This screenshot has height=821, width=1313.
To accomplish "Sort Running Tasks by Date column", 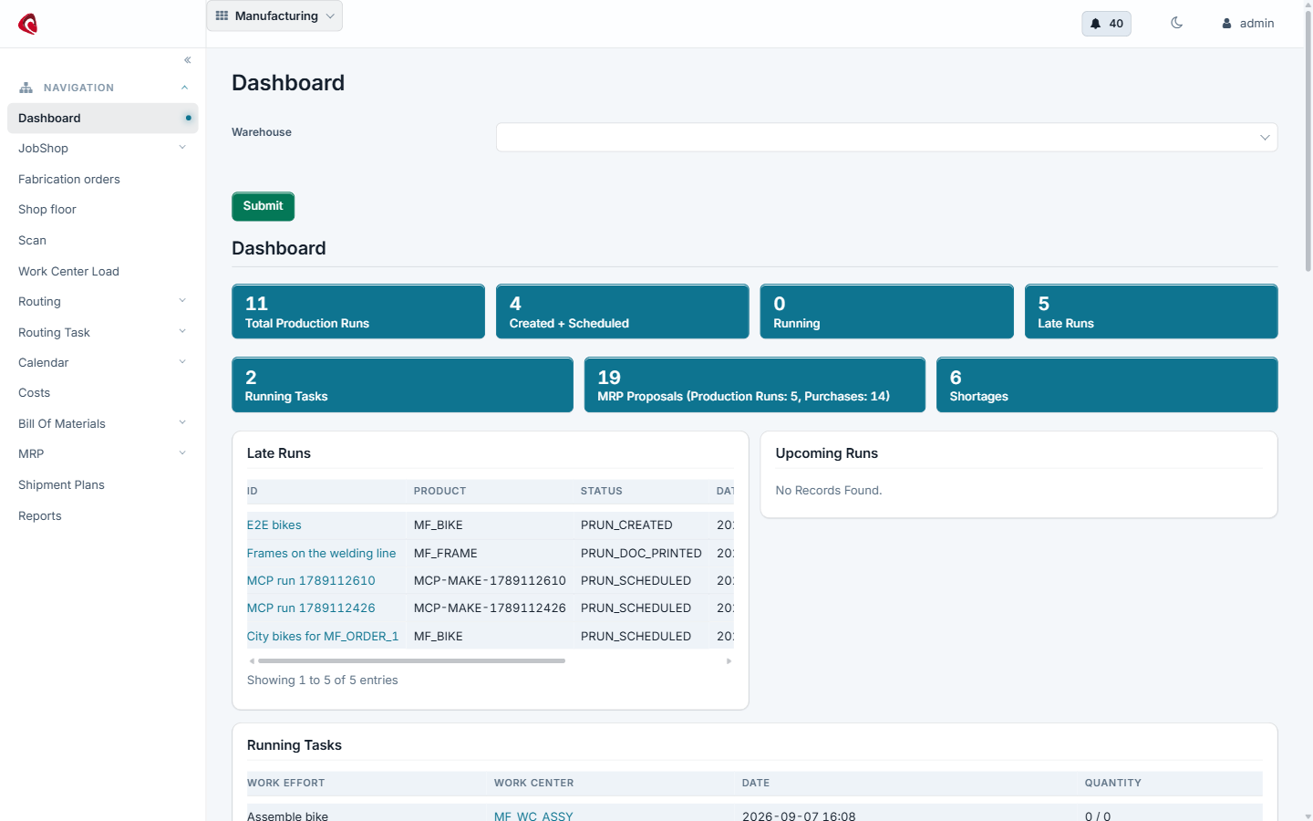I will [756, 784].
